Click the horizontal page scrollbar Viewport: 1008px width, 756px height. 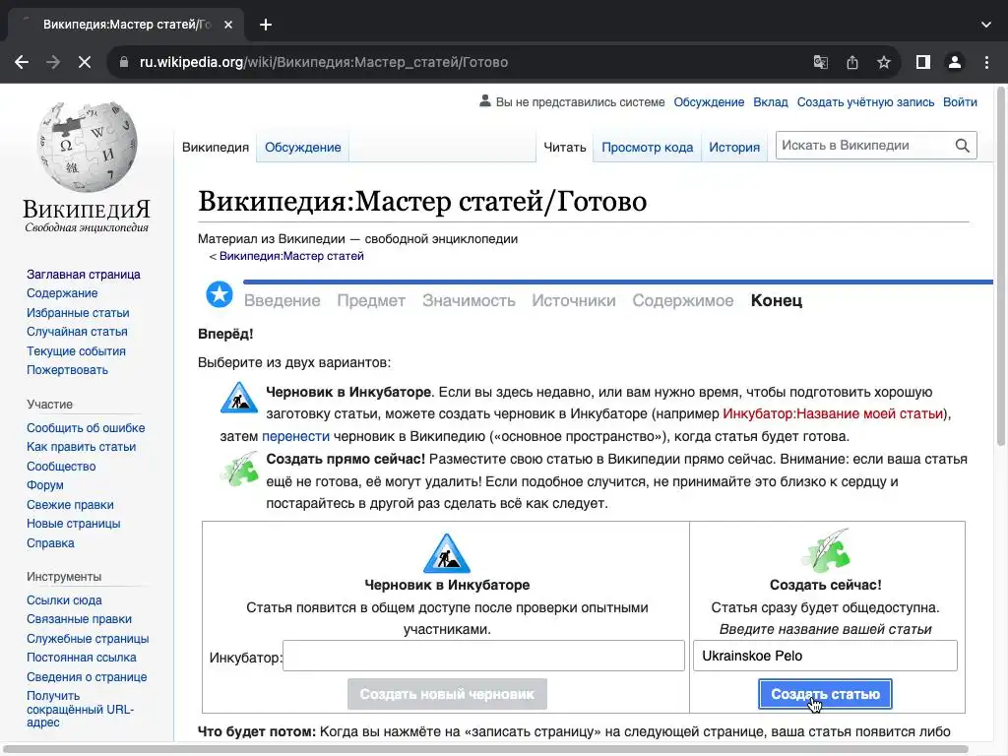coord(486,749)
